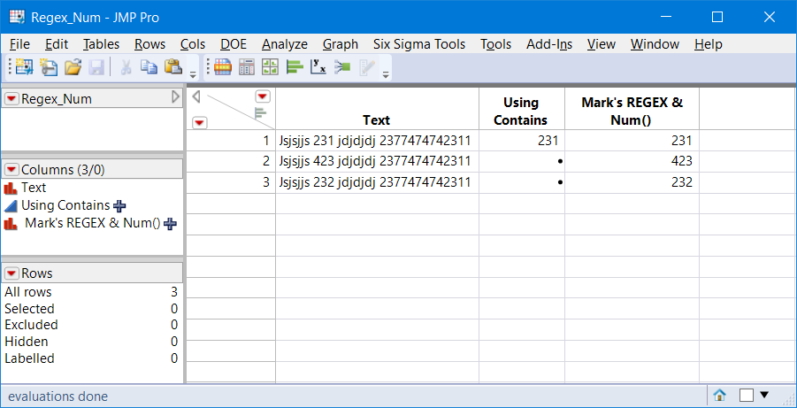
Task: Click the Home window icon in status bar
Action: pyautogui.click(x=720, y=395)
